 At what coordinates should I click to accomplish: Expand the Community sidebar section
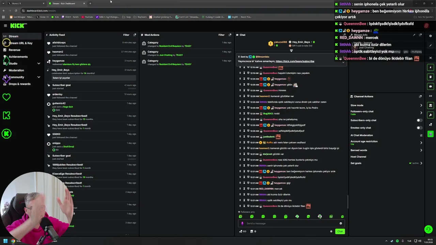click(x=38, y=77)
